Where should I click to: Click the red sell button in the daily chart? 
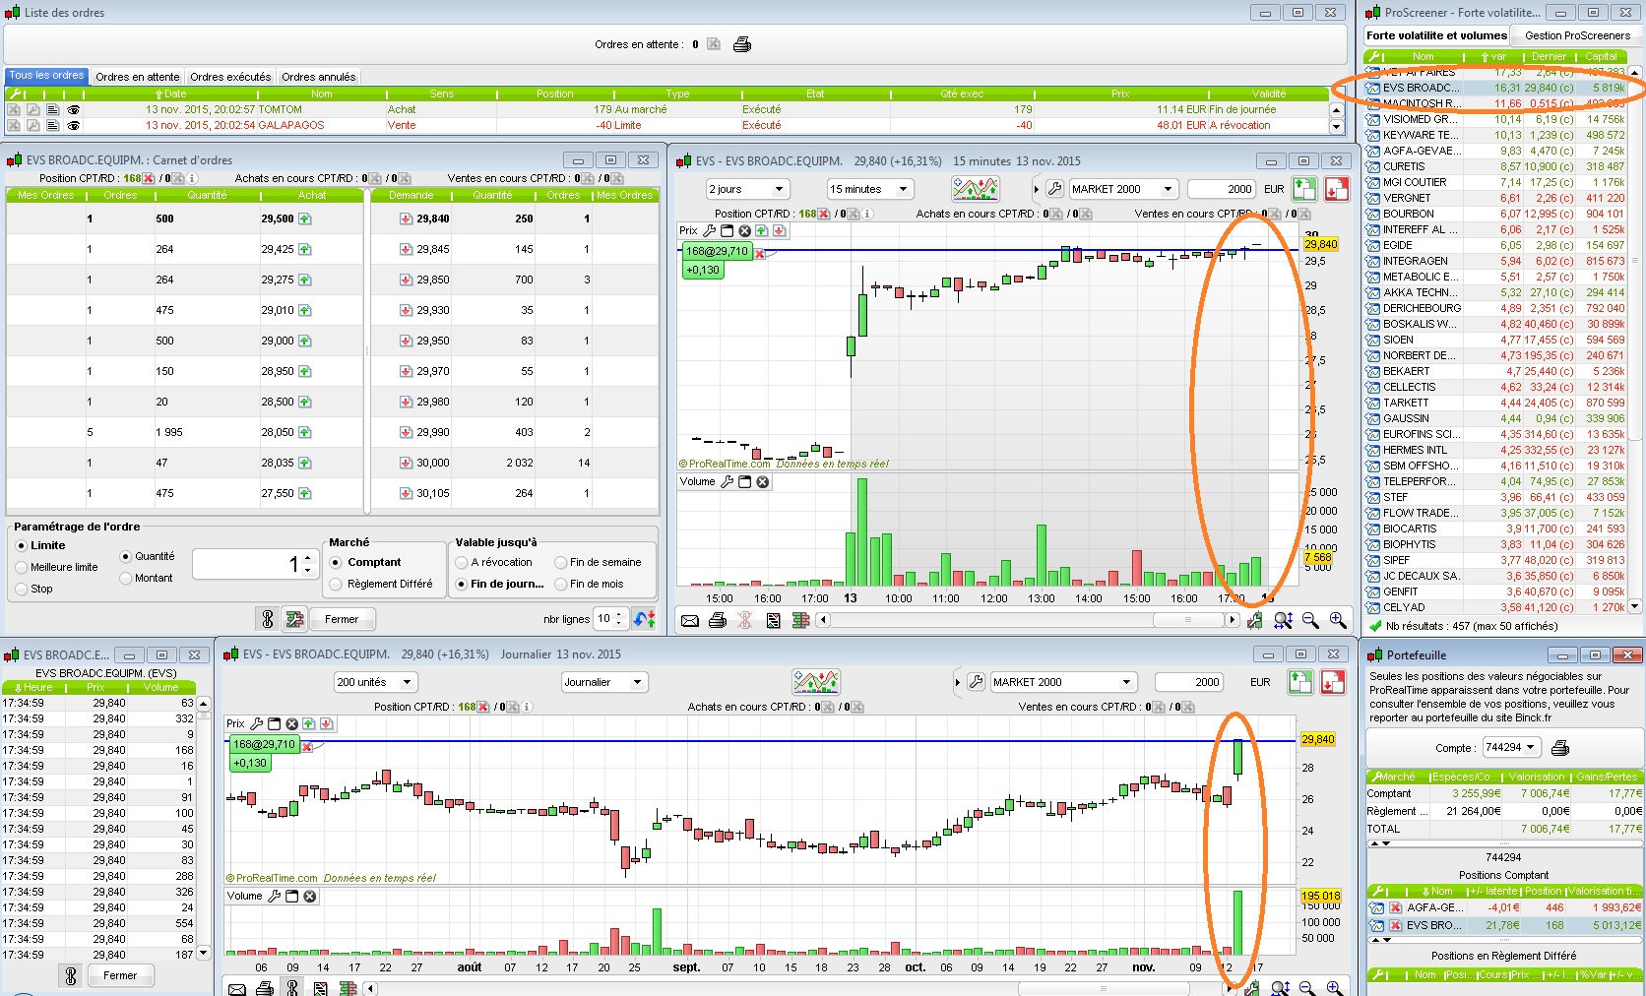pos(1334,682)
